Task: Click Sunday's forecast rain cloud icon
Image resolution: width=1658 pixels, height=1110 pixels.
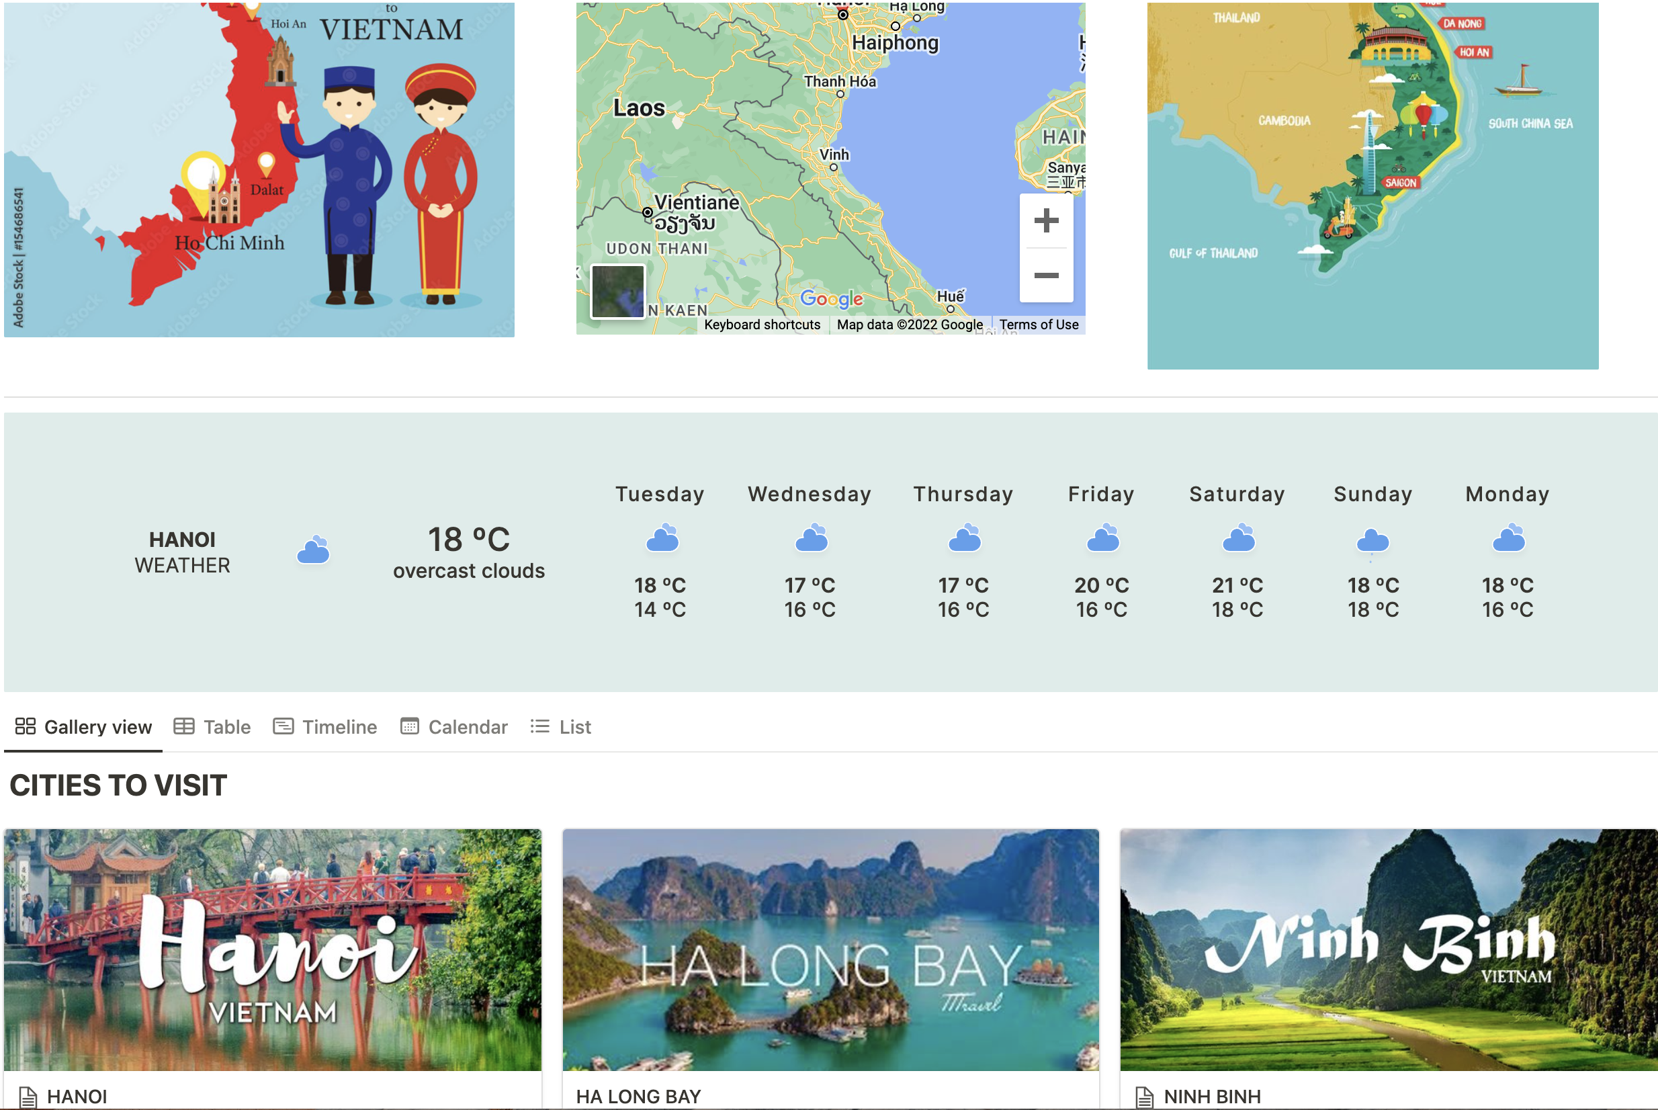Action: (x=1372, y=542)
